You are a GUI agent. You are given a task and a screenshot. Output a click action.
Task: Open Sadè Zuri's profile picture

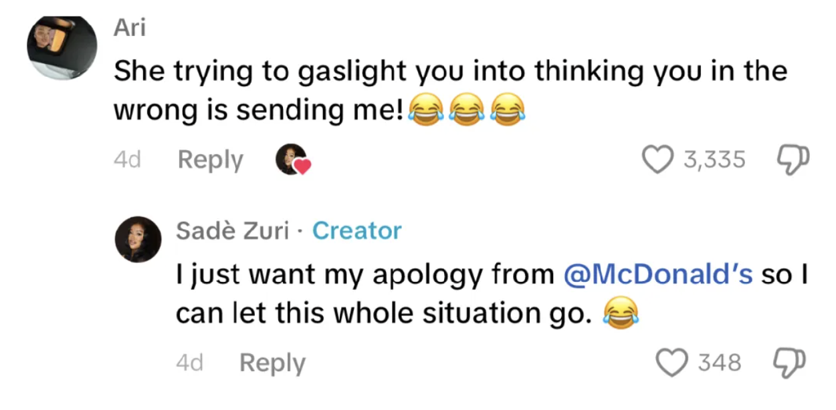pyautogui.click(x=140, y=238)
